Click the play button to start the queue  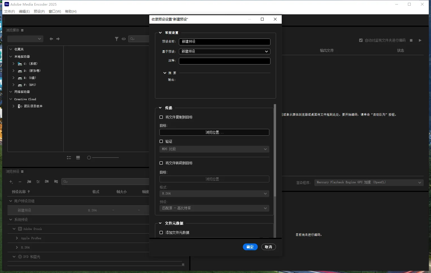(x=420, y=41)
